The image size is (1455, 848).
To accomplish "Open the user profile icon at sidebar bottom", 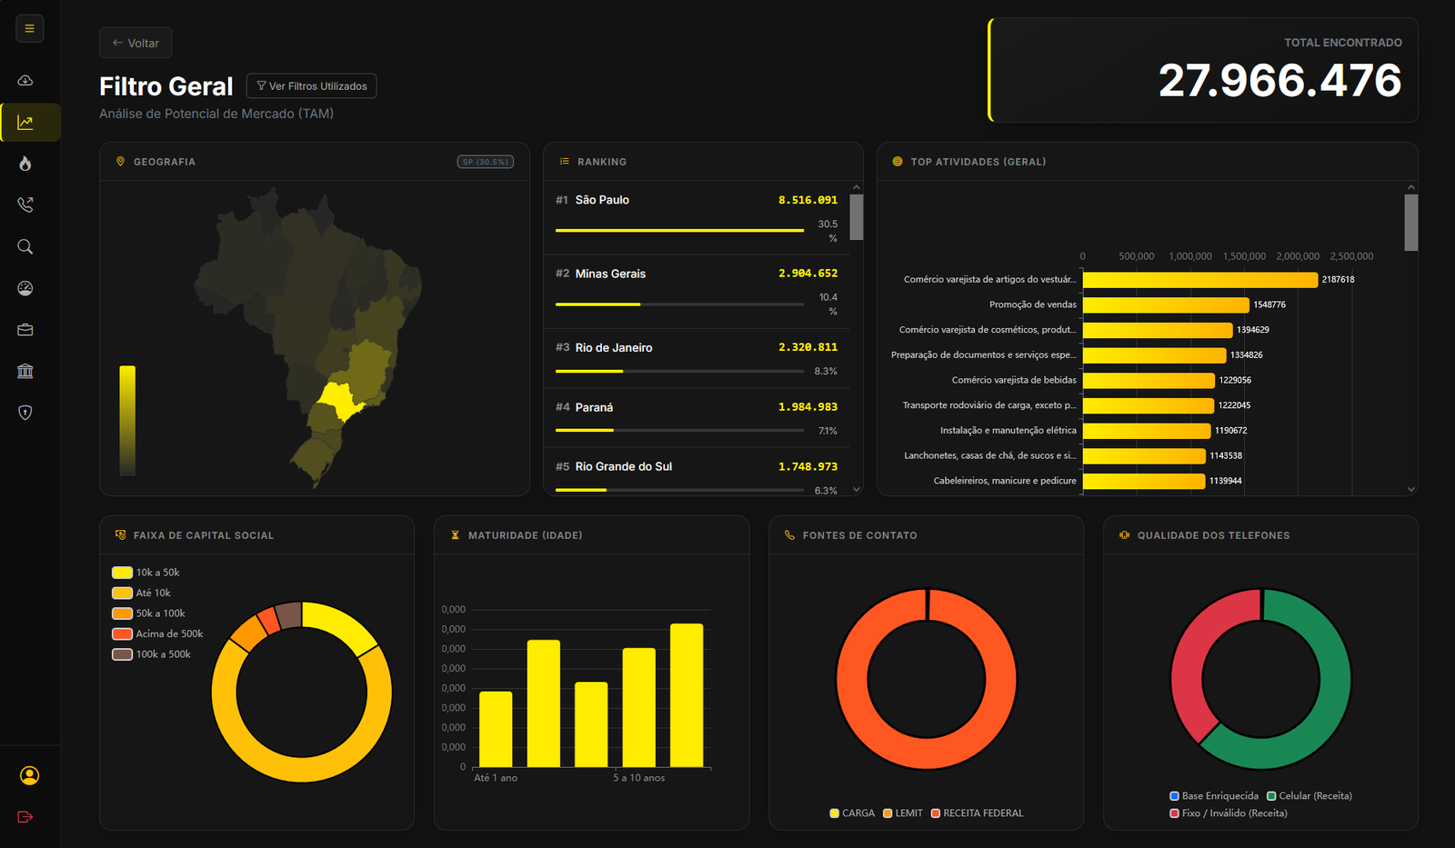I will [x=29, y=775].
